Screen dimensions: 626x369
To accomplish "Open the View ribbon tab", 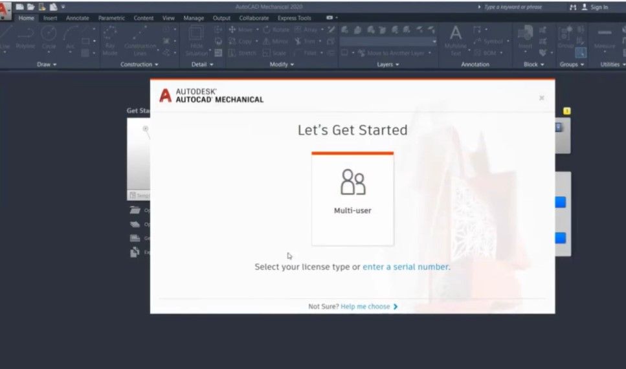I will (168, 18).
